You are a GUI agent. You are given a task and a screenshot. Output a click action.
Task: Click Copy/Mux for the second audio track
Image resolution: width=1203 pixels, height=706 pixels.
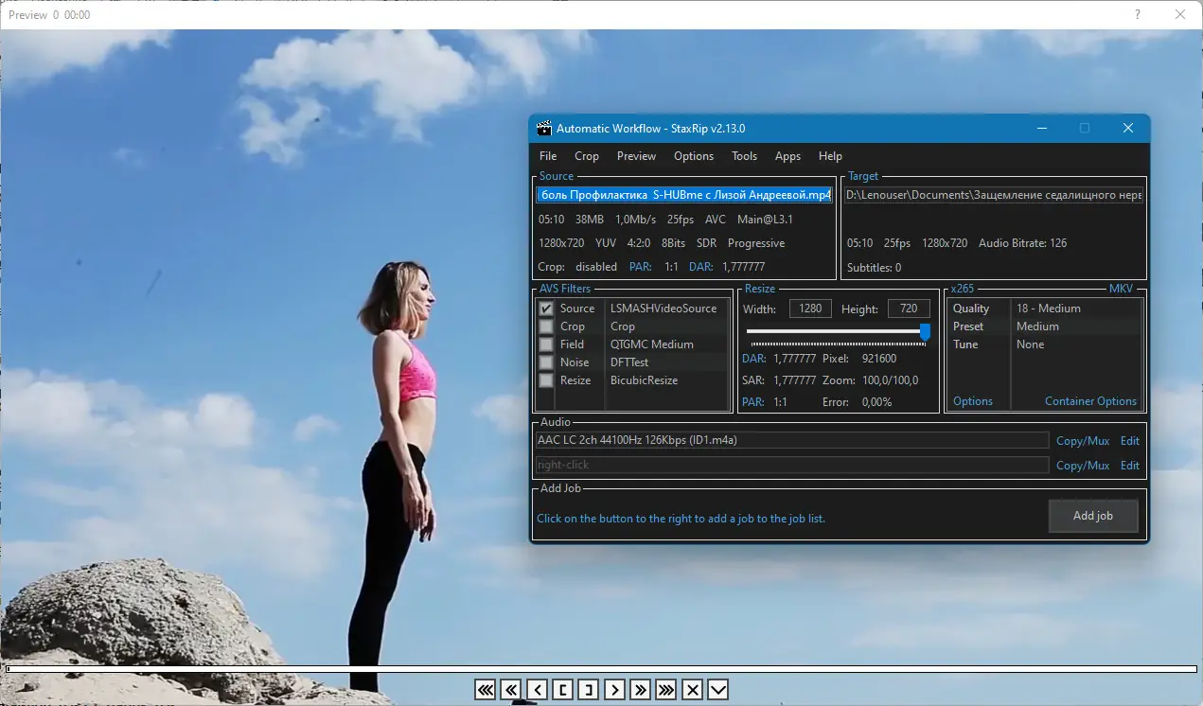[x=1083, y=466]
